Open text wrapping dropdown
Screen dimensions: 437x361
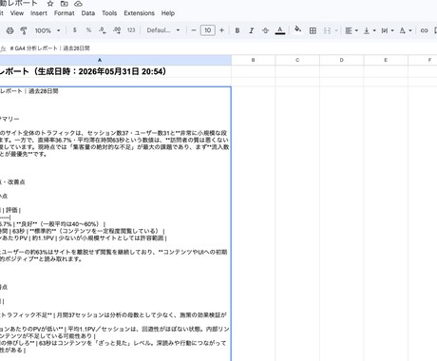tap(388, 30)
